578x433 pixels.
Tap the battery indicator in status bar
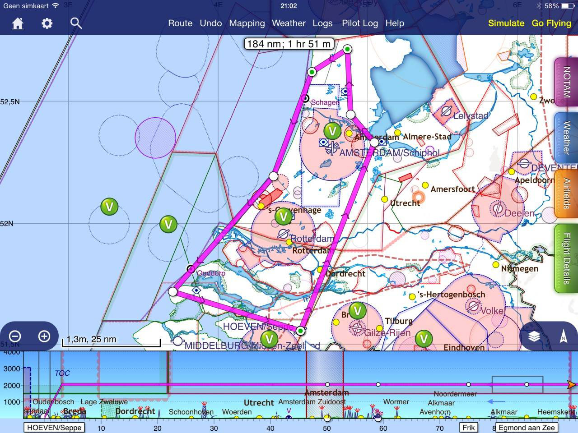[568, 5]
